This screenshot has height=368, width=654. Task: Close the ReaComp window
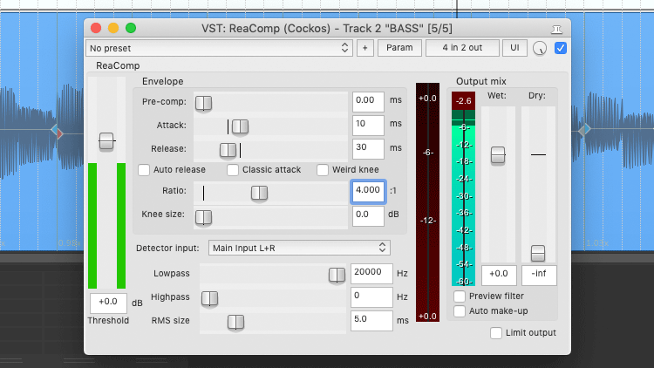click(x=96, y=29)
